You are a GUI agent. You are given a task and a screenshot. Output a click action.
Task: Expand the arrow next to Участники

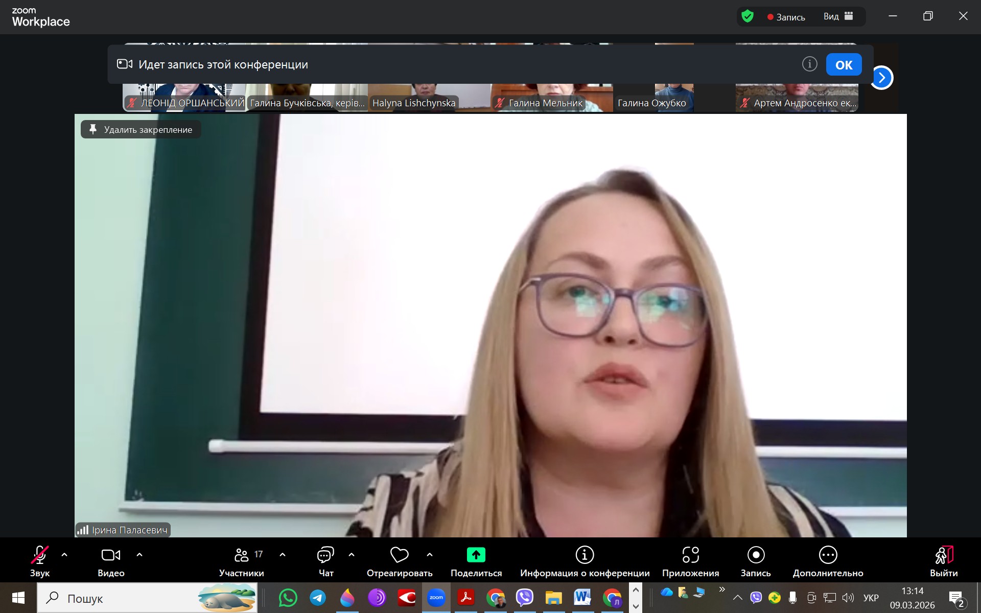click(x=283, y=555)
